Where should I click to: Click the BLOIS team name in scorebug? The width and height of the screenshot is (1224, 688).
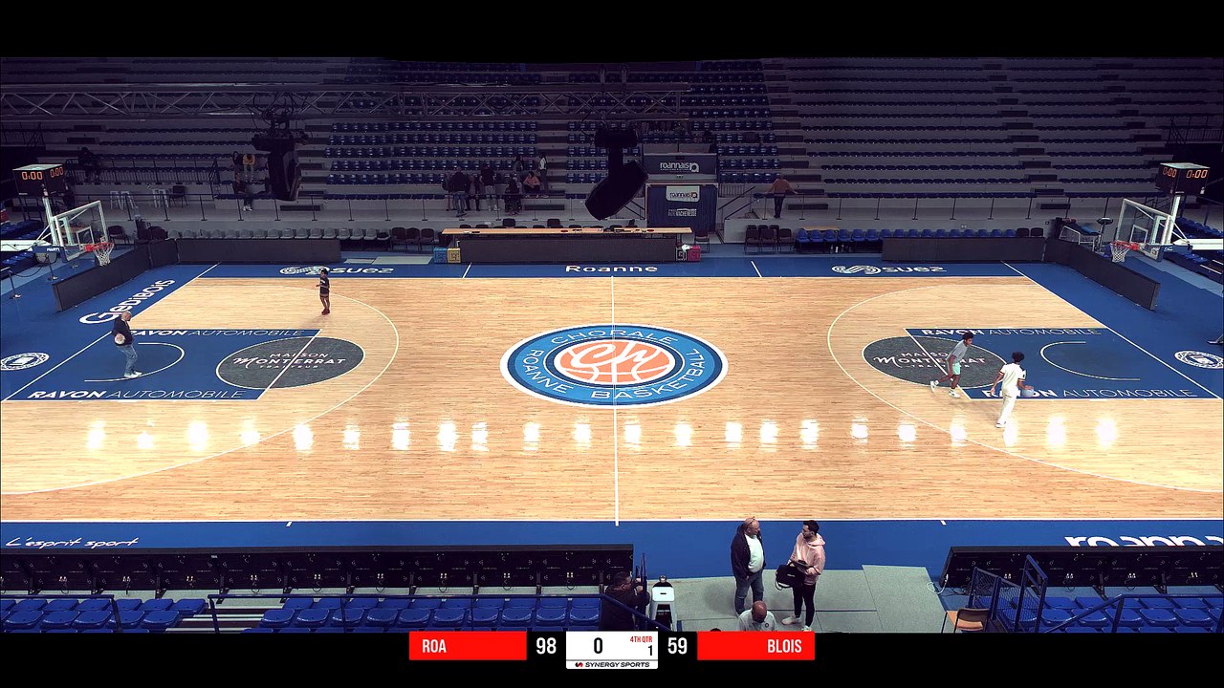click(x=784, y=646)
